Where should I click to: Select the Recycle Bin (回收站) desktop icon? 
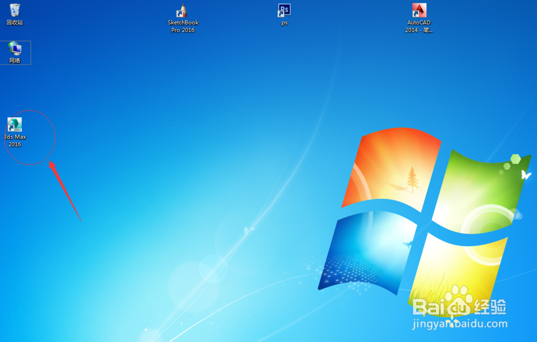(x=14, y=10)
